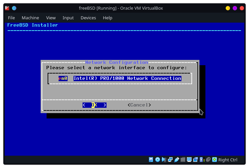
Task: Click the blue circle button in title bar
Action: click(x=14, y=8)
